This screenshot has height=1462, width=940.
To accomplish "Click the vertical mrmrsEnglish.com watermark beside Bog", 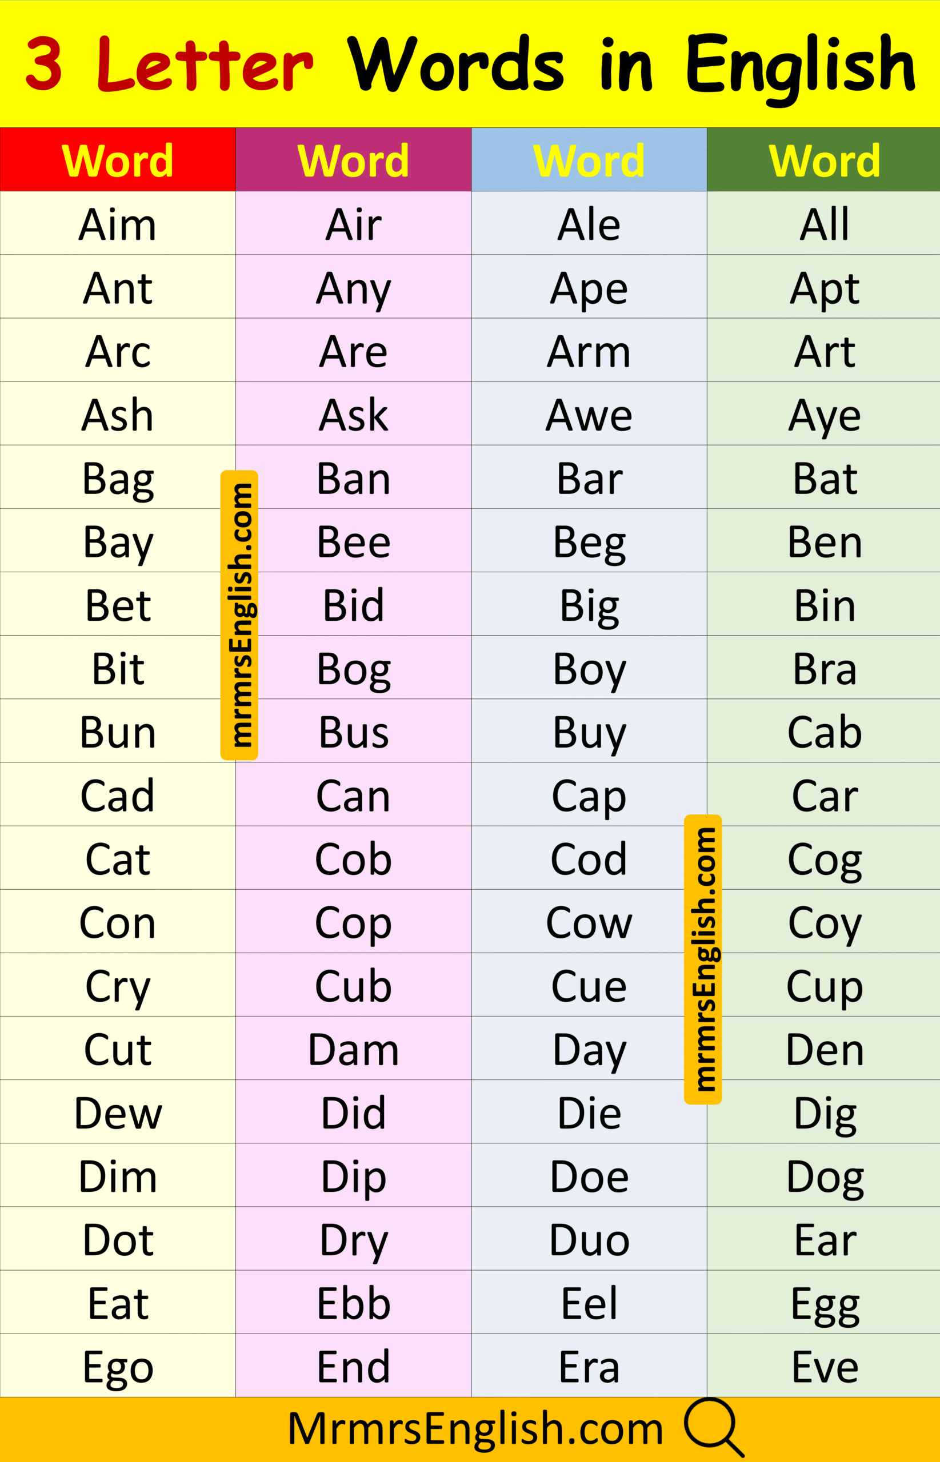I will [239, 615].
